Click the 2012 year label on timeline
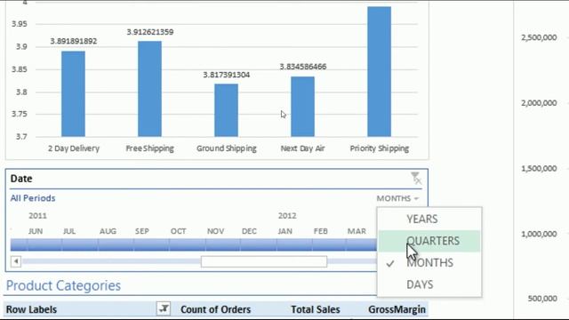The image size is (569, 320). click(287, 216)
